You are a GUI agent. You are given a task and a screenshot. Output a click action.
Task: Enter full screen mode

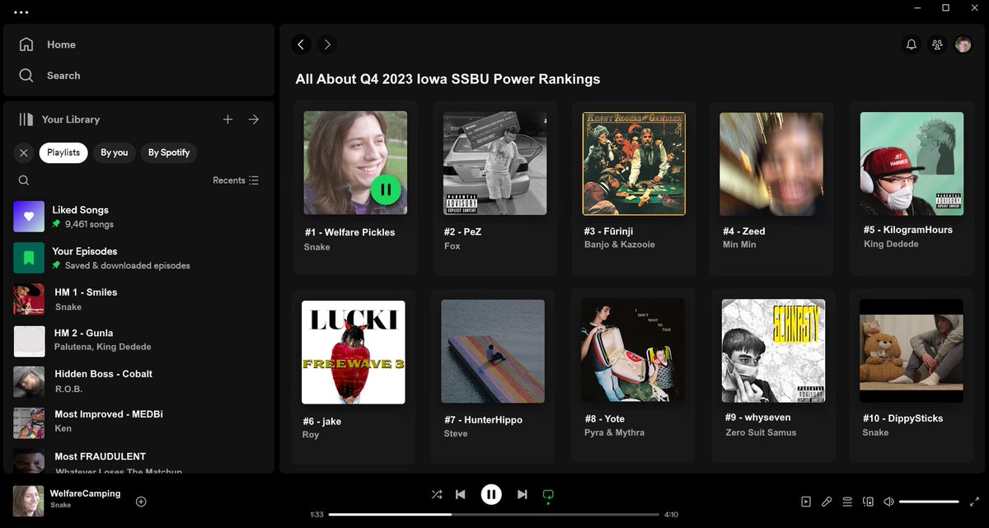coord(975,502)
